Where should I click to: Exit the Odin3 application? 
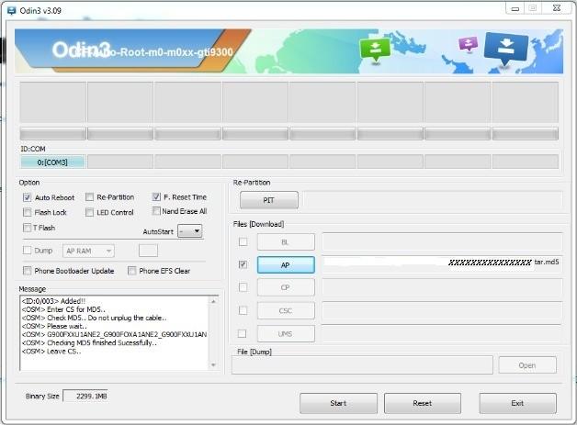click(x=517, y=403)
